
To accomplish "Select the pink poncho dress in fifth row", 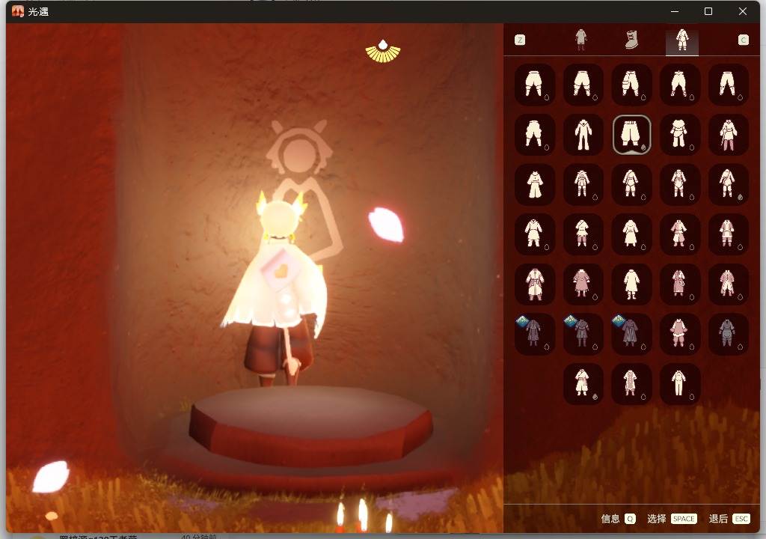I will click(583, 284).
